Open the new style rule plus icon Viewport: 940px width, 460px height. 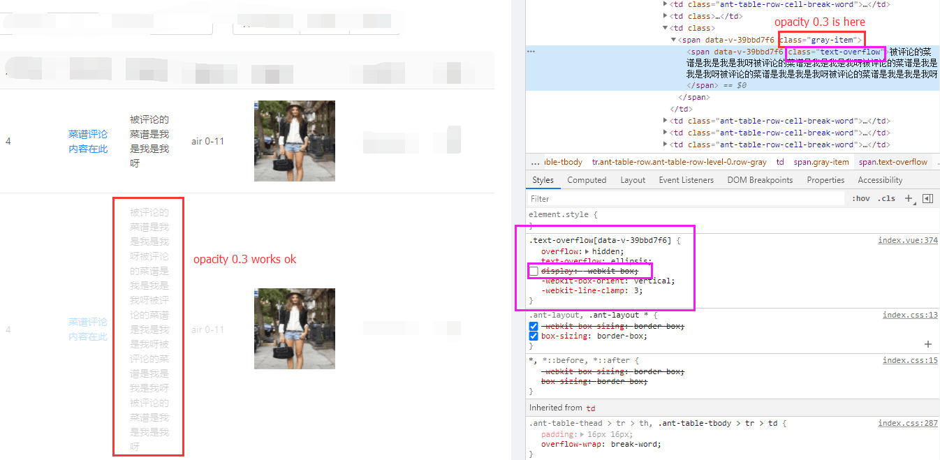909,198
